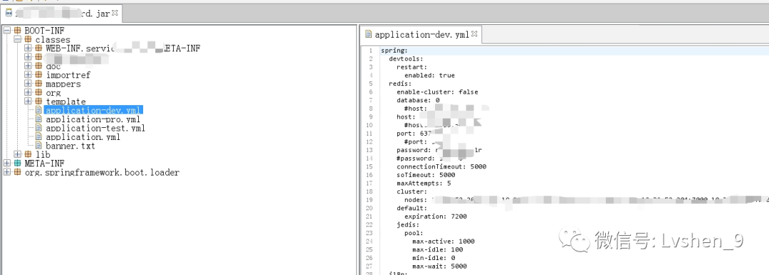Click the file icon on application-dev.yml tab

pyautogui.click(x=368, y=35)
